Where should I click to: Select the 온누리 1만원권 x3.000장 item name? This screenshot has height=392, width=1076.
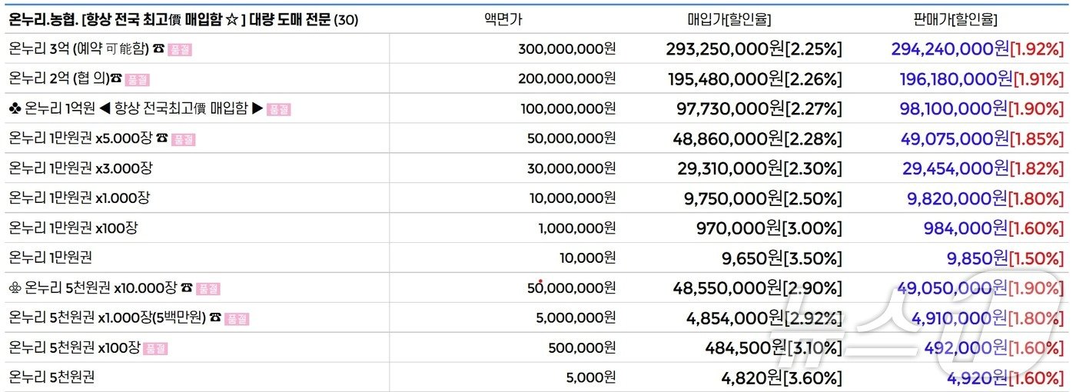click(81, 168)
